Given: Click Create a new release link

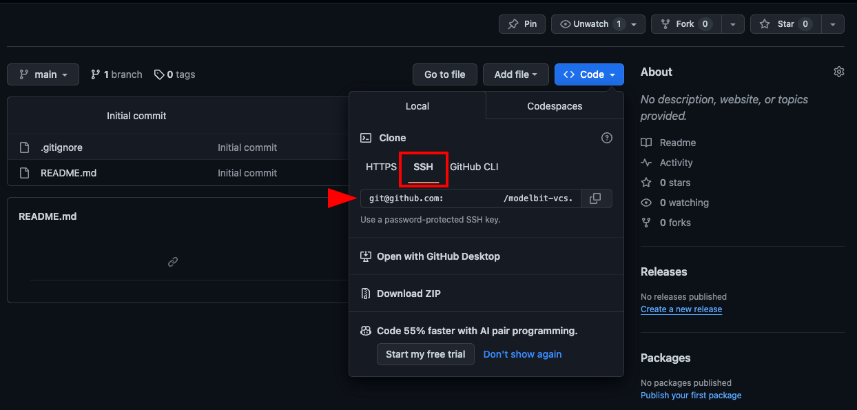Looking at the screenshot, I should click(x=681, y=309).
